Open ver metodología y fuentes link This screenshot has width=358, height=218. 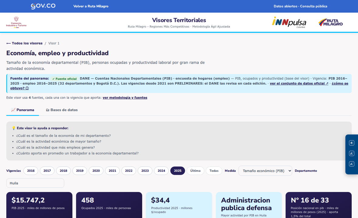pyautogui.click(x=125, y=97)
